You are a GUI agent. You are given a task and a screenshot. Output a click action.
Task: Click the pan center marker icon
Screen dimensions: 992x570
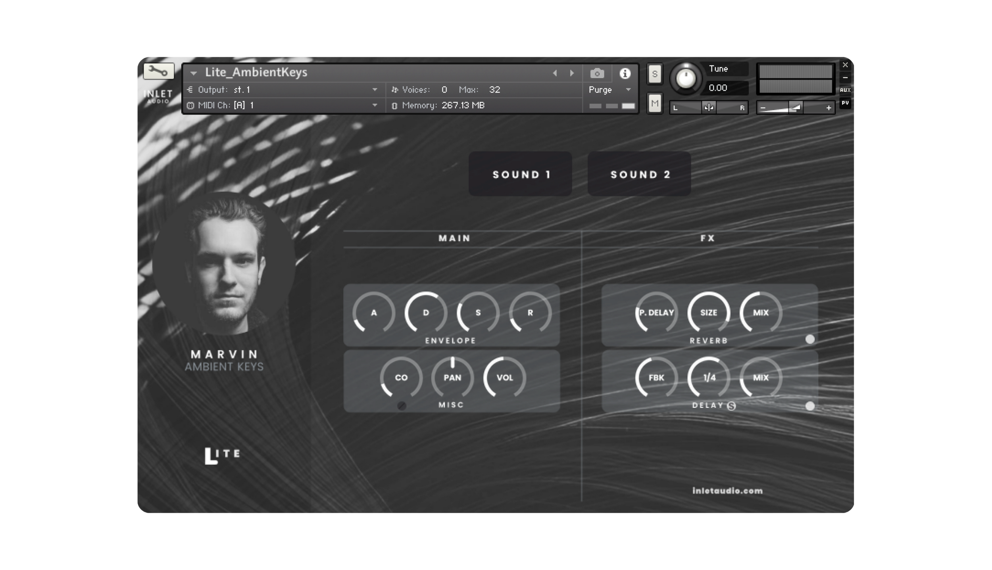tap(709, 107)
